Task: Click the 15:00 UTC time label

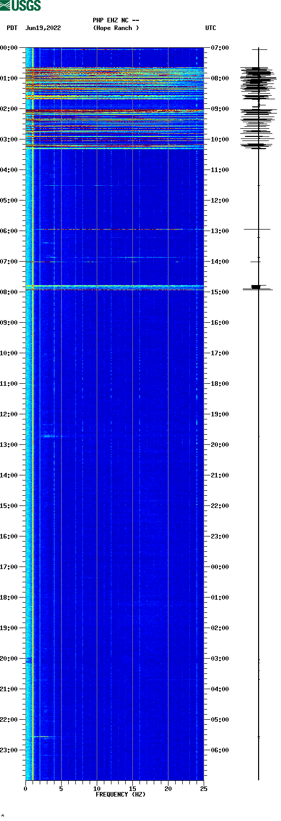Action: point(220,292)
